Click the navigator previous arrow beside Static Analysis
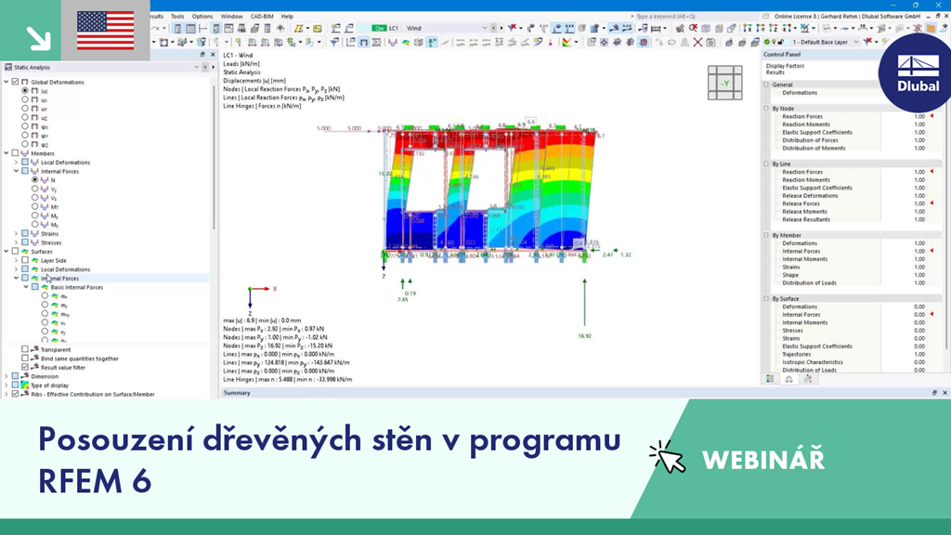The width and height of the screenshot is (951, 535). (x=205, y=67)
